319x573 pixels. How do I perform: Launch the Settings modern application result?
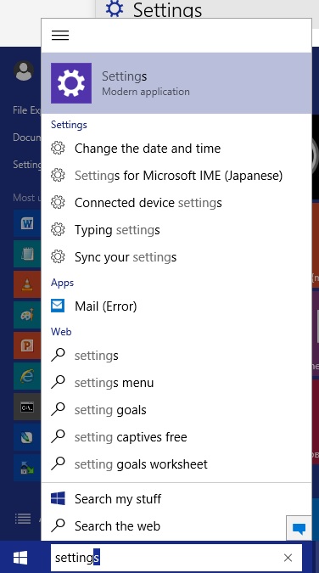(x=176, y=83)
